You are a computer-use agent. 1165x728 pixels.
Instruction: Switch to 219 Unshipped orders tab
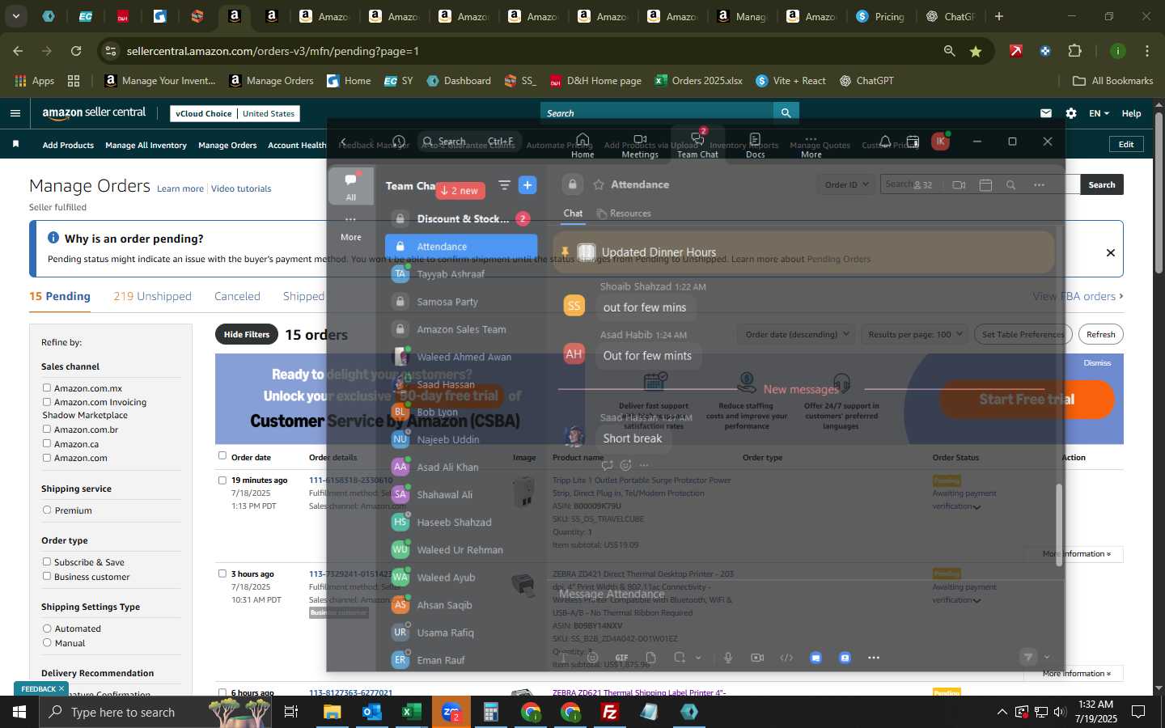pos(152,296)
